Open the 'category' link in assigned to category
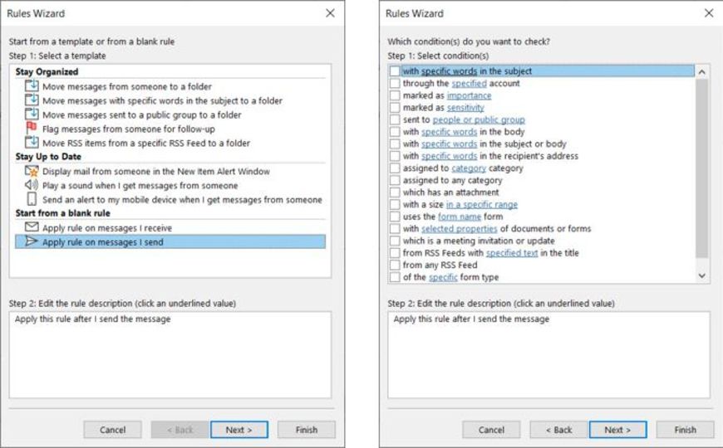 (x=469, y=168)
